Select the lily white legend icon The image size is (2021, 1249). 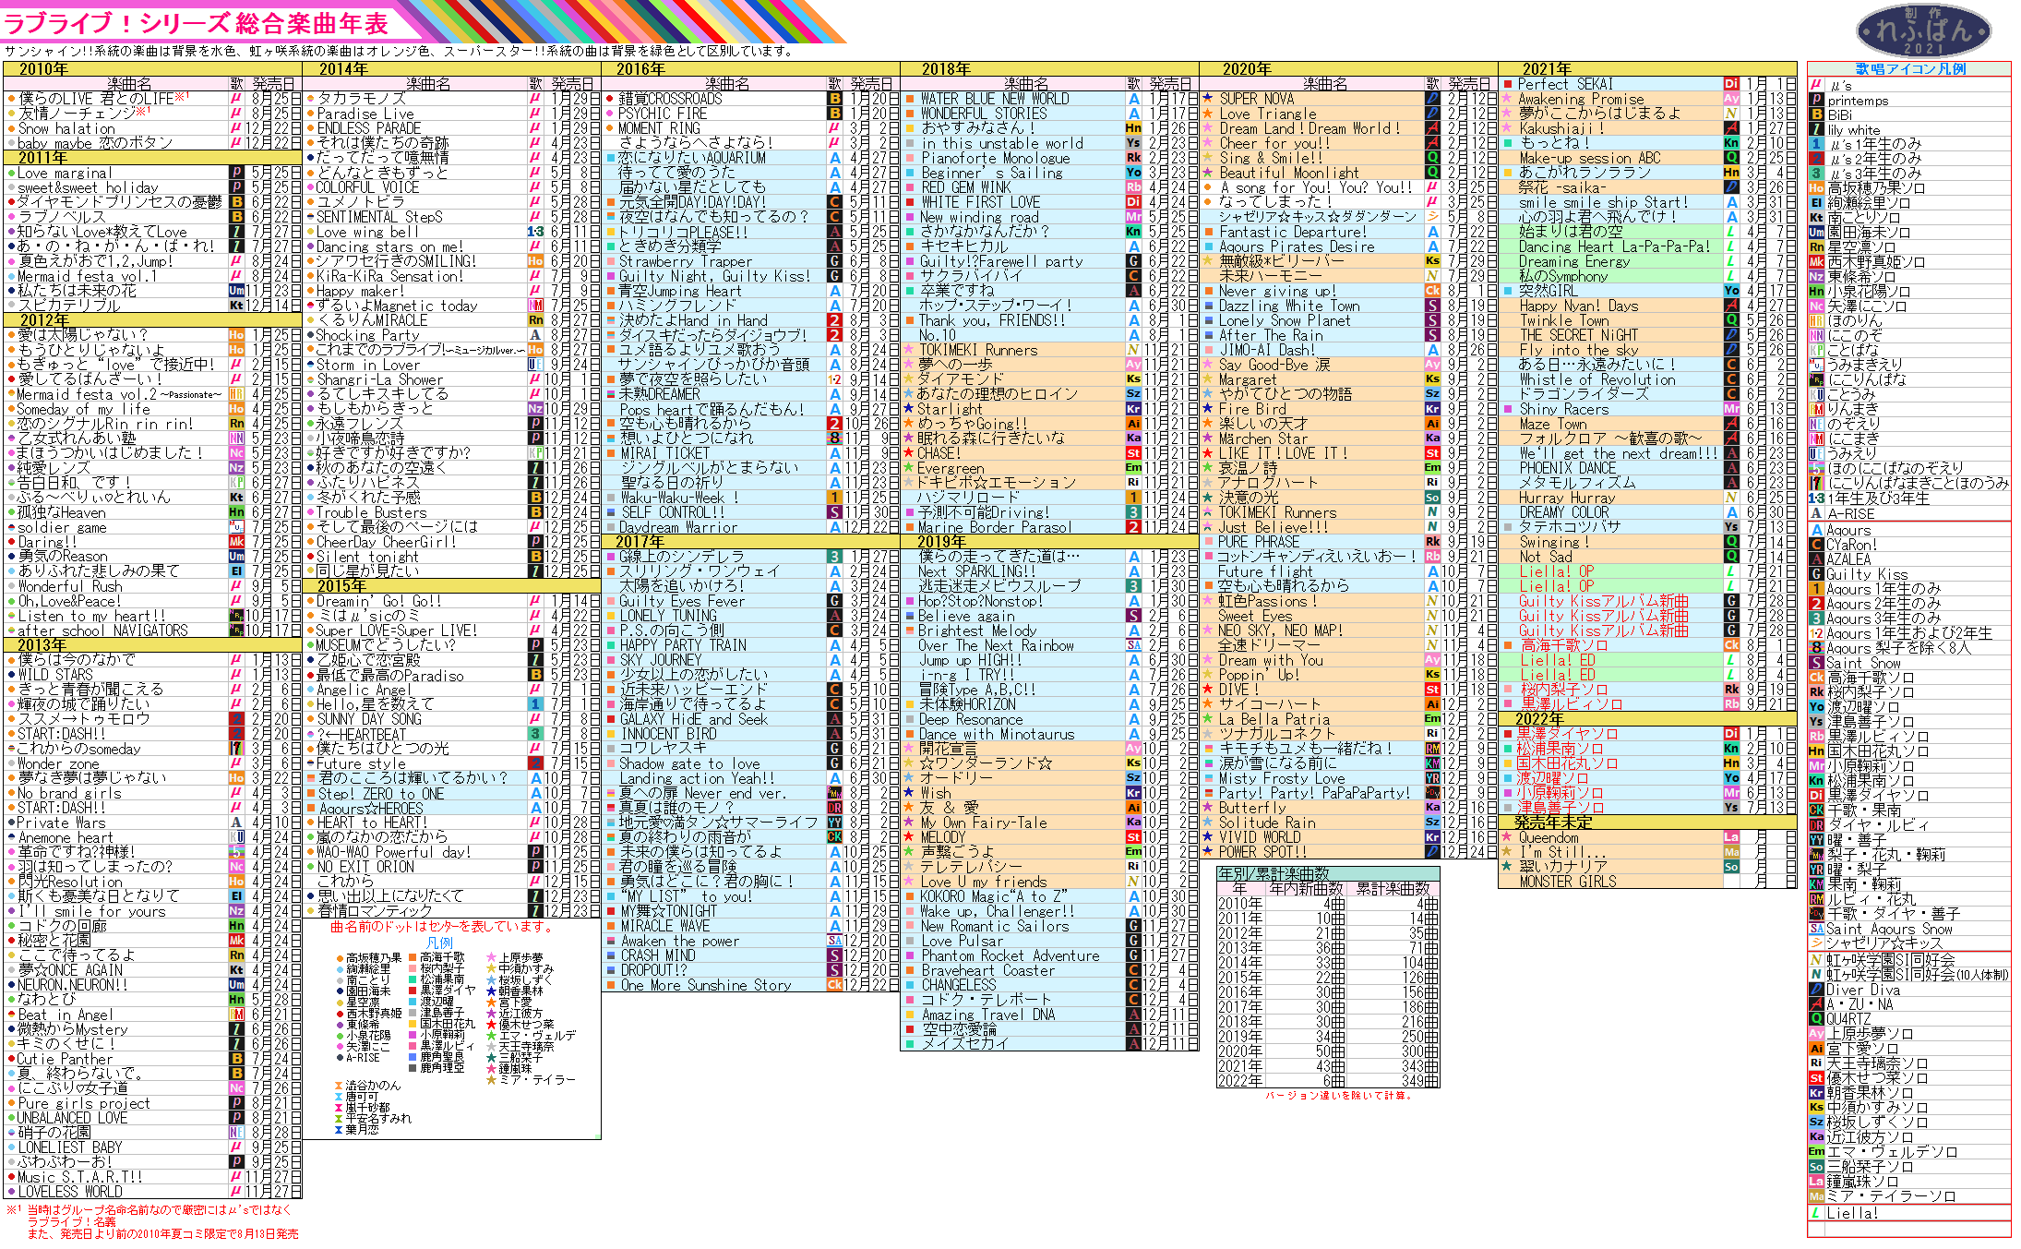click(1815, 129)
